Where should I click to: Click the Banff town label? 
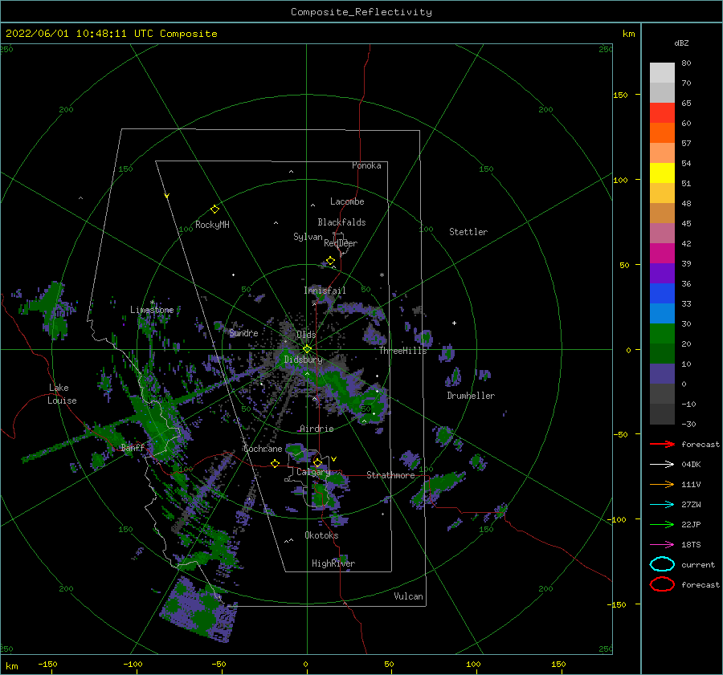[x=133, y=447]
